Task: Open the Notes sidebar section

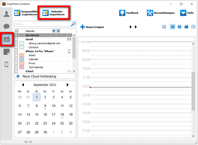Action: pos(6,52)
